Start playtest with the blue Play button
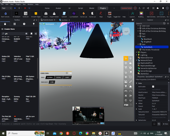Image resolution: width=170 pixels, height=136 pixels. 15,8
